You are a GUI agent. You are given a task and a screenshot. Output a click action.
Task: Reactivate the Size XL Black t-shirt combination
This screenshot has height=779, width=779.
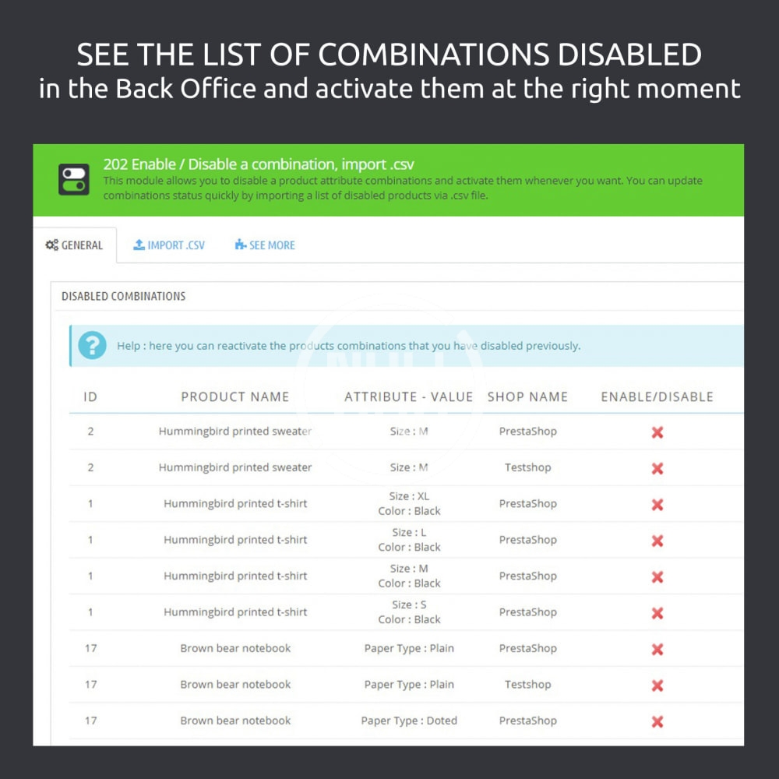(657, 505)
